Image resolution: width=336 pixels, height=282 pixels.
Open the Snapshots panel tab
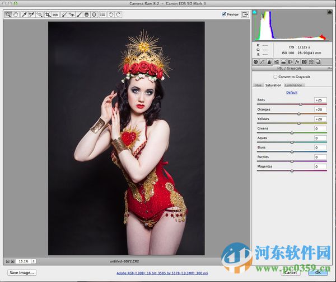pos(318,62)
